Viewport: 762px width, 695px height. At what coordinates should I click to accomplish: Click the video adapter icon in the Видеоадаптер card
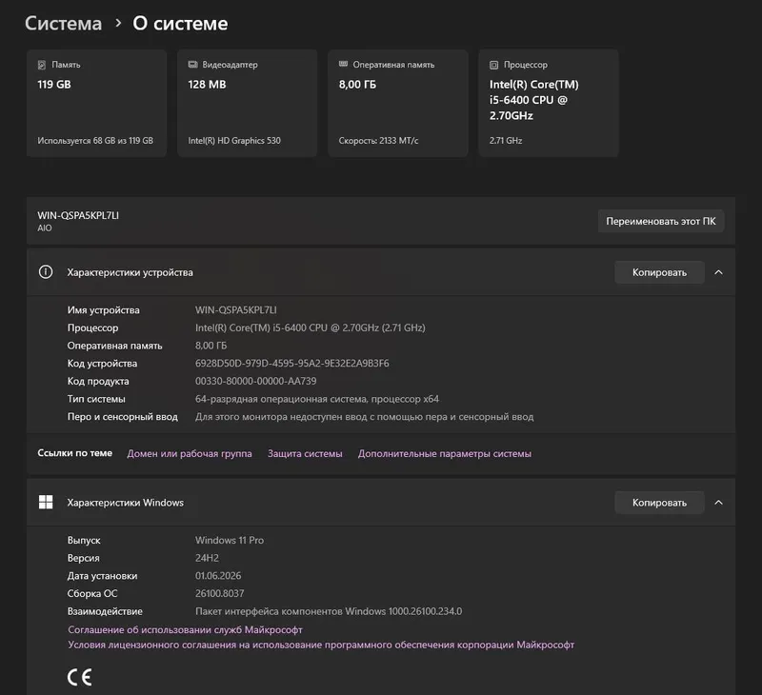(x=193, y=65)
